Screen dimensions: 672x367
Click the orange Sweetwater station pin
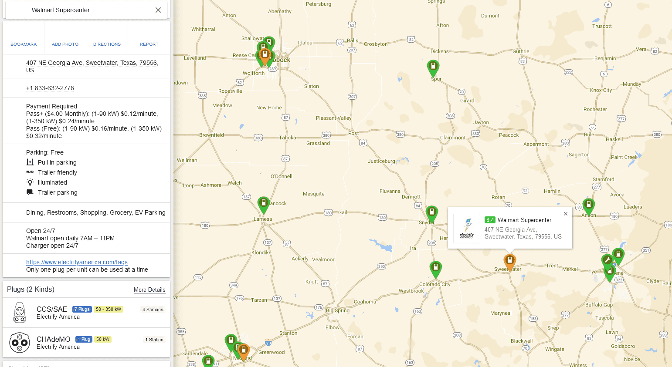510,261
